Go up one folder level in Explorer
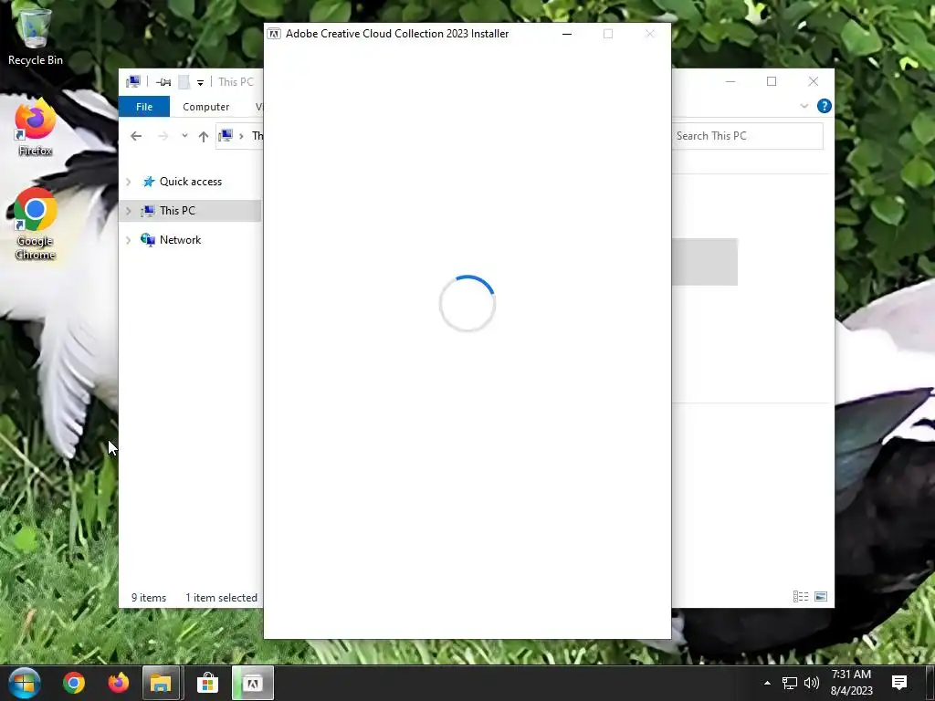Screen dimensions: 935x701 (x=204, y=137)
